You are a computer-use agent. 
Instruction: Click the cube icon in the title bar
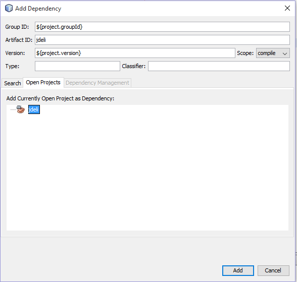(9, 8)
